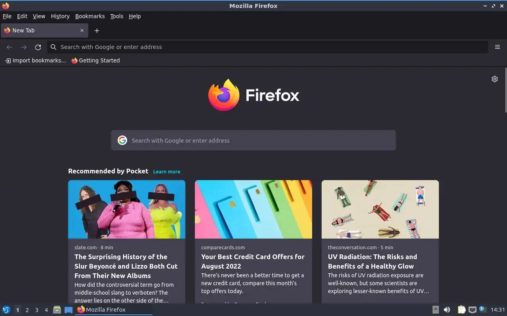
Task: Open the clipboard tray icon
Action: (461, 310)
